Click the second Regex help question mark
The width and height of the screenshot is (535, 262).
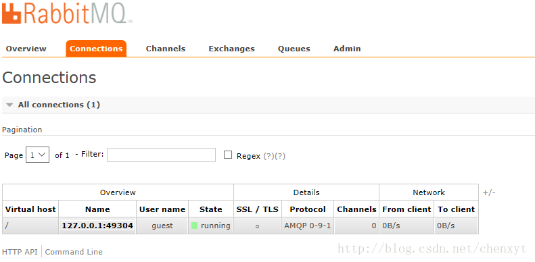280,156
